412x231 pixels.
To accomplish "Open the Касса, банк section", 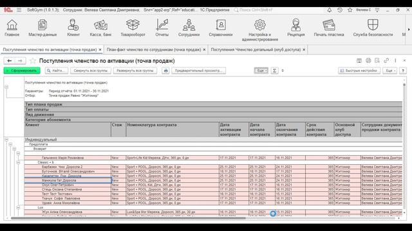I will coord(100,28).
